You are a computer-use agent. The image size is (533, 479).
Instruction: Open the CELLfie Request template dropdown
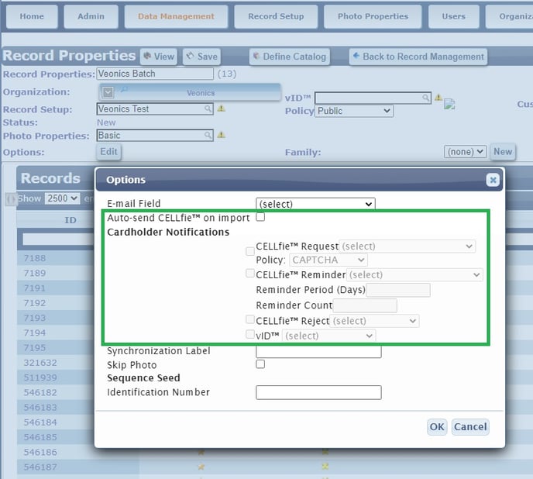click(x=407, y=246)
